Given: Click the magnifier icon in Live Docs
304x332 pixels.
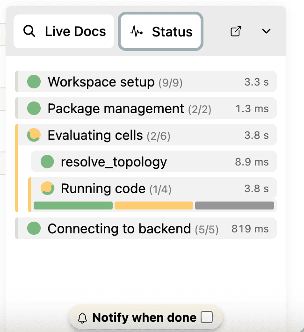Looking at the screenshot, I should point(29,32).
